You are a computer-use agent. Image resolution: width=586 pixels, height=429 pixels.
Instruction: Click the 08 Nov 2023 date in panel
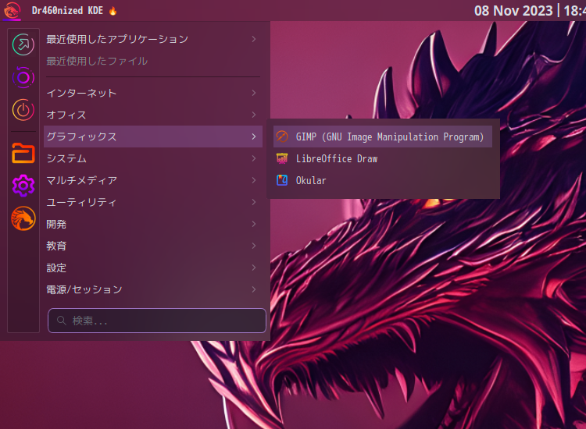coord(513,10)
